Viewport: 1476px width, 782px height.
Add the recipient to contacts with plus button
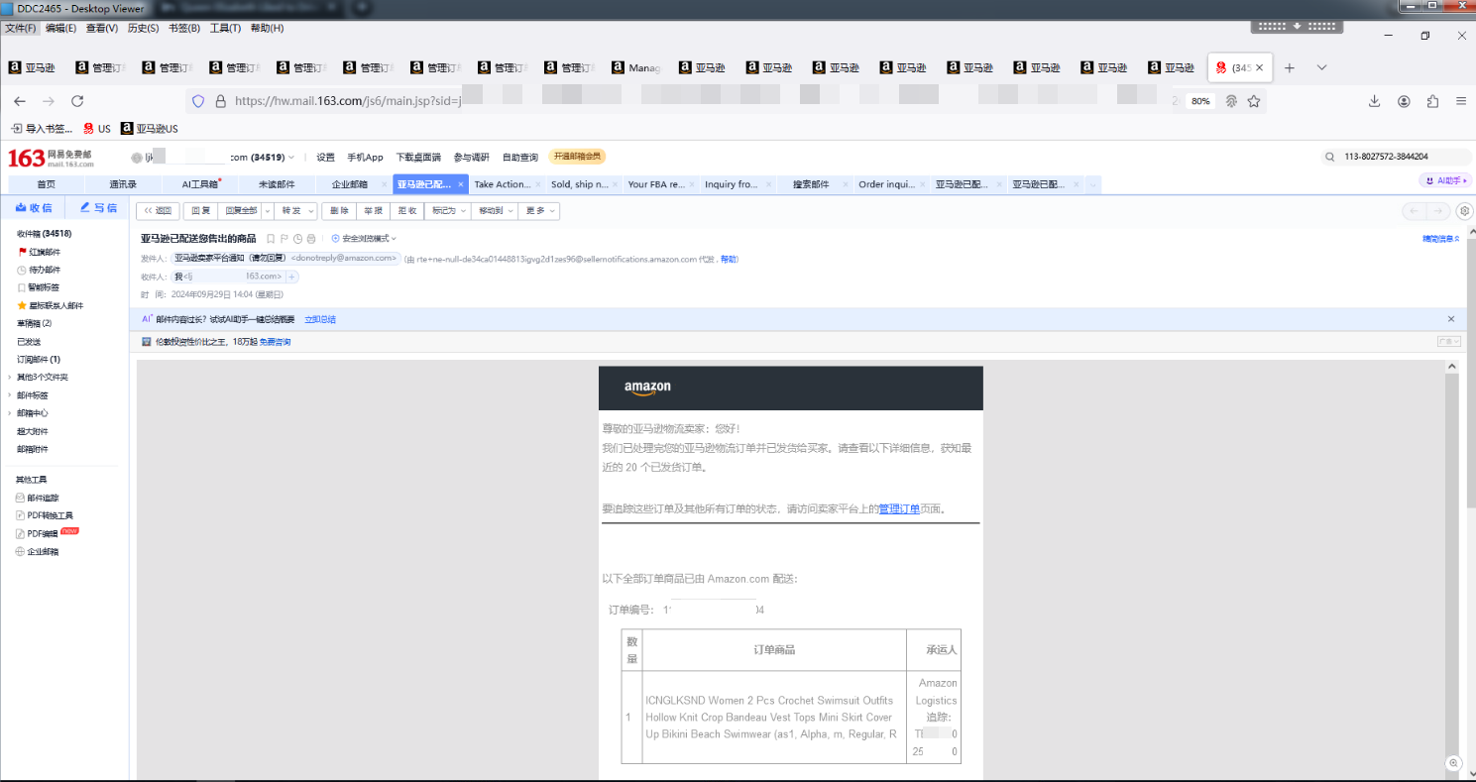pyautogui.click(x=292, y=278)
